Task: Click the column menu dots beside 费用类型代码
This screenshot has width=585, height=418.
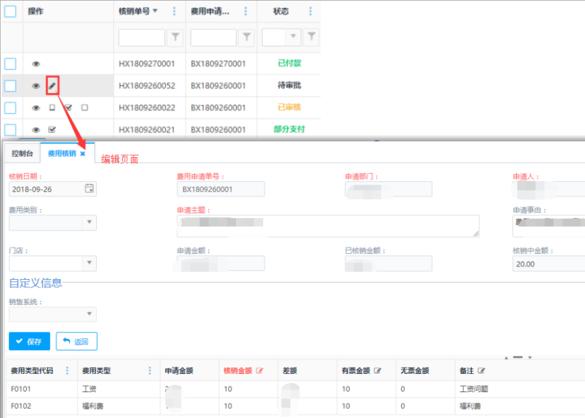Action: [x=67, y=371]
